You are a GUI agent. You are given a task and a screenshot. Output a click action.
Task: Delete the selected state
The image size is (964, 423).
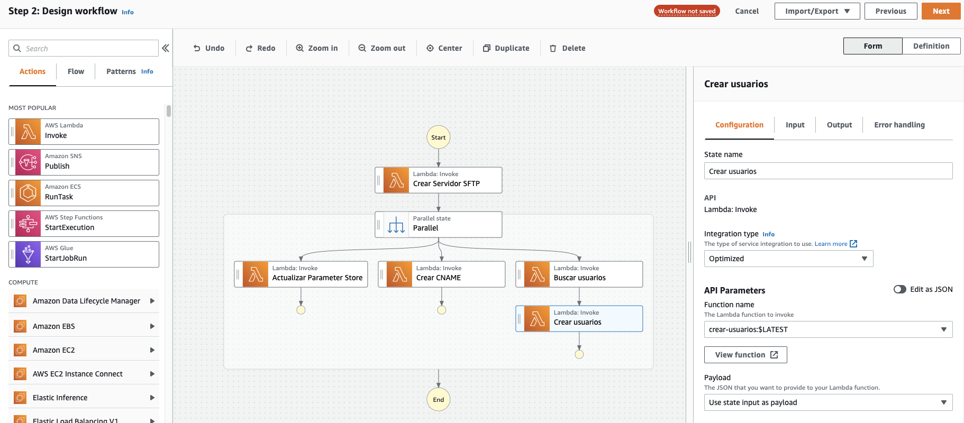click(x=568, y=48)
